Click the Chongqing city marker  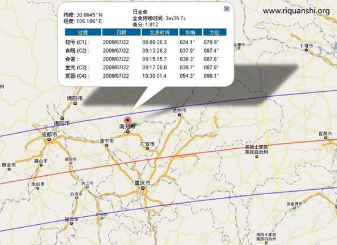pyautogui.click(x=143, y=188)
